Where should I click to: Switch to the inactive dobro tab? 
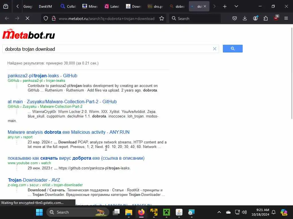pos(177,7)
